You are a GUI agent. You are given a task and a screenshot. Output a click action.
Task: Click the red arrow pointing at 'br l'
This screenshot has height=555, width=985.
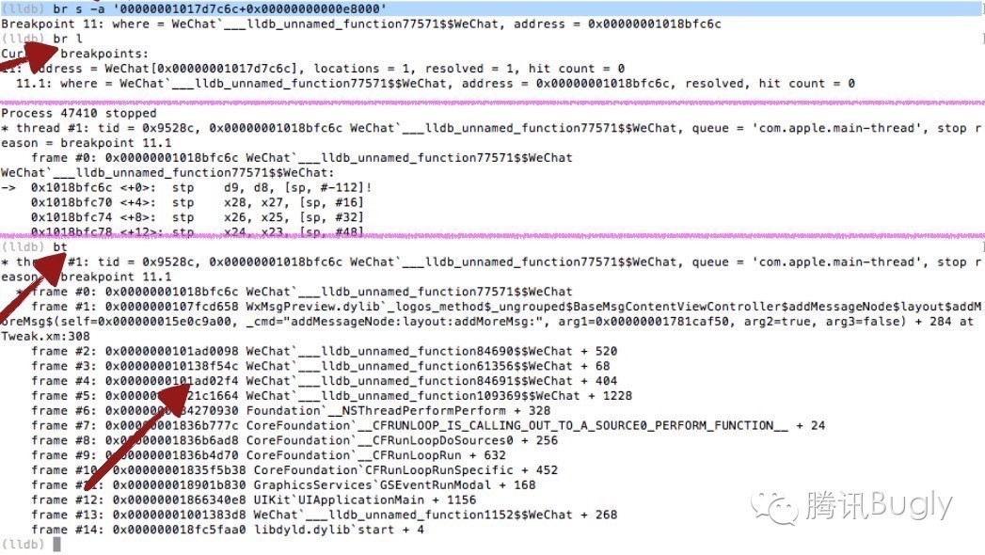[x=39, y=50]
